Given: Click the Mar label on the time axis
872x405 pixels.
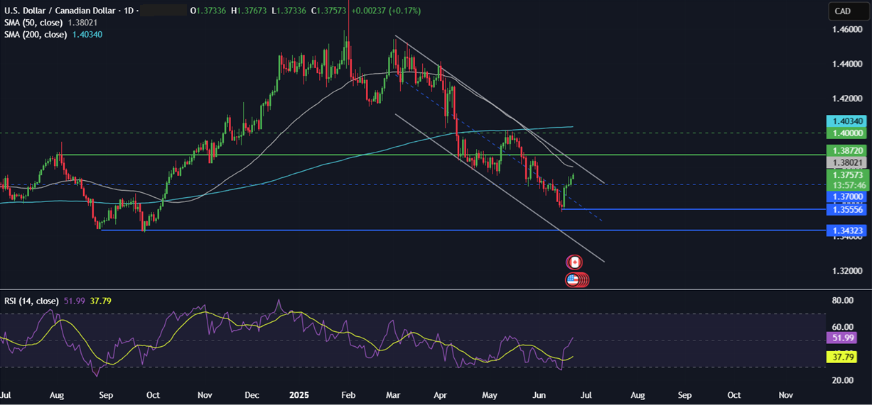Looking at the screenshot, I should (393, 394).
